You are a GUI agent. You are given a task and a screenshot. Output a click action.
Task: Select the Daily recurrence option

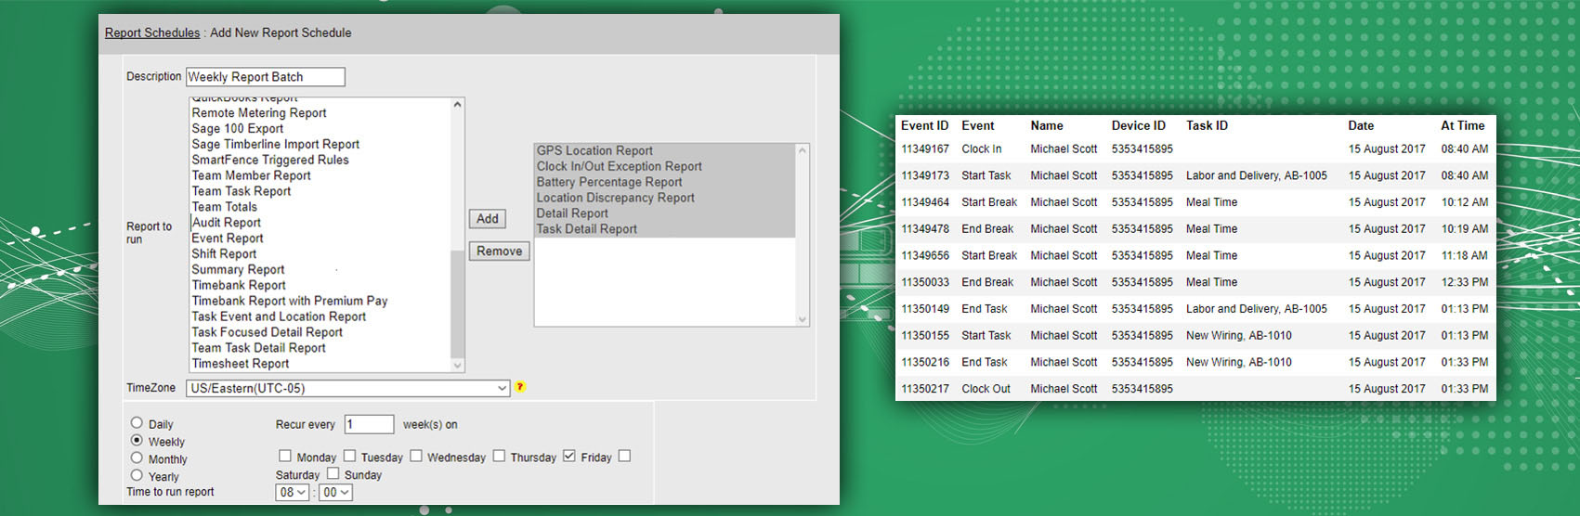(x=137, y=423)
